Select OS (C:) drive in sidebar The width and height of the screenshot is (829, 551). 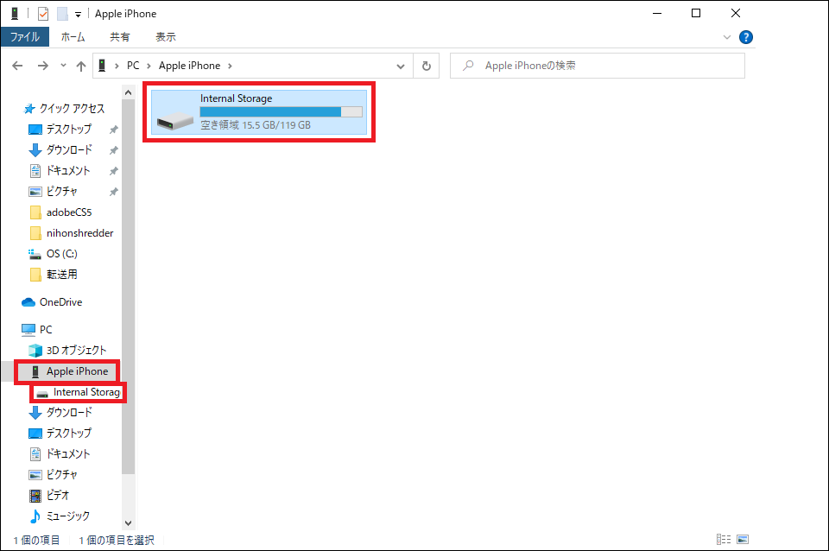click(62, 253)
